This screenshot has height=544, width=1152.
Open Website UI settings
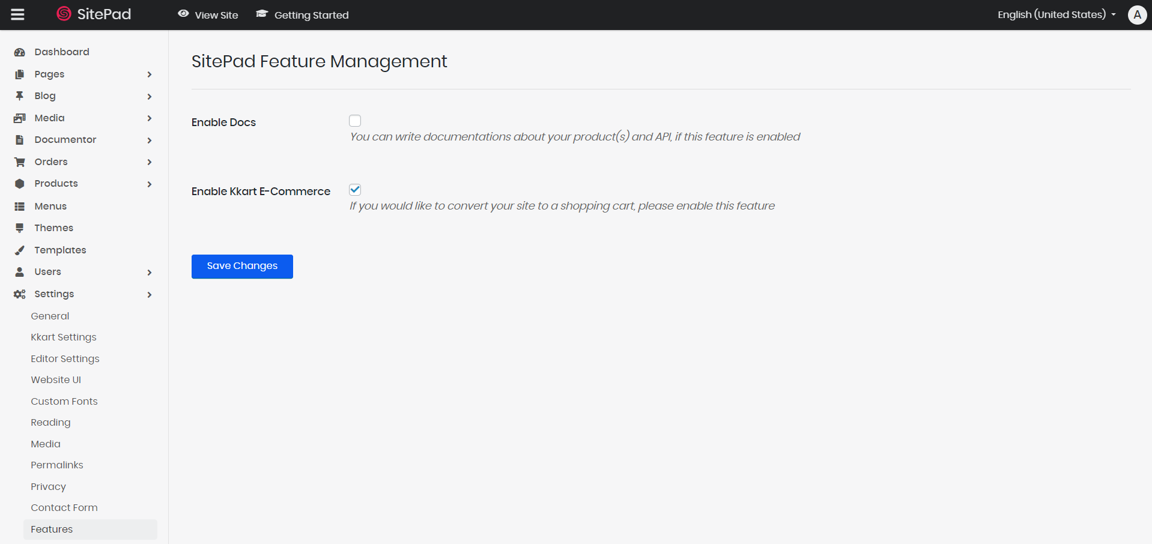pyautogui.click(x=56, y=380)
